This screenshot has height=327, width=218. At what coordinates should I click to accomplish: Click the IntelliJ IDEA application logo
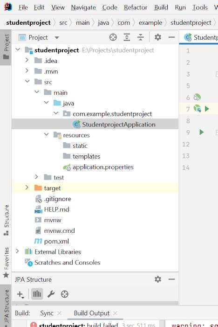pos(8,7)
